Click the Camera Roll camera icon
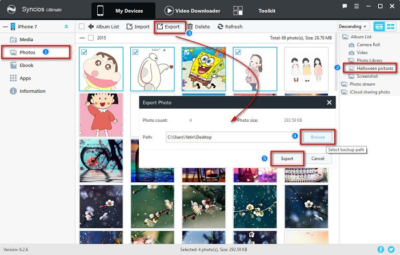 351,45
